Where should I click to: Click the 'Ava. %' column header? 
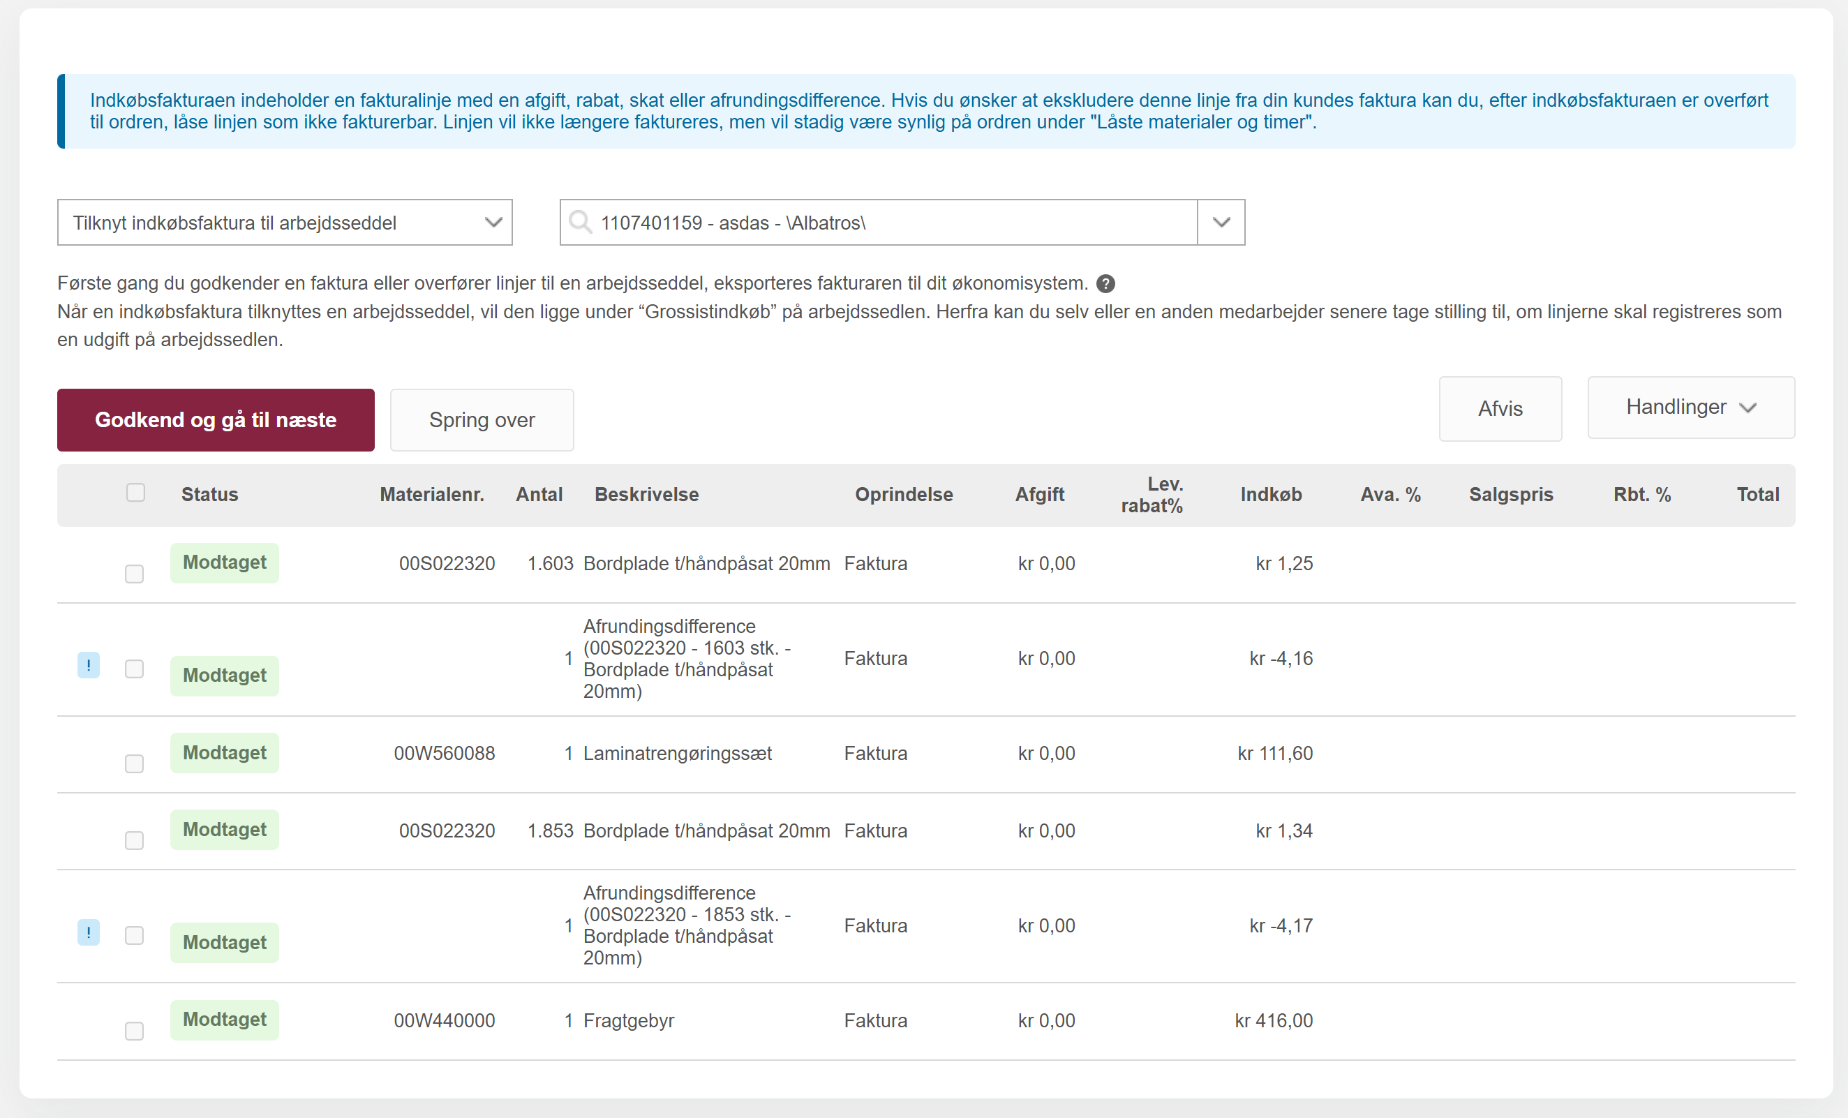1390,494
